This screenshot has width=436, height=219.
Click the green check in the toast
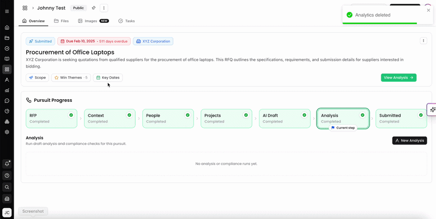coord(349,15)
